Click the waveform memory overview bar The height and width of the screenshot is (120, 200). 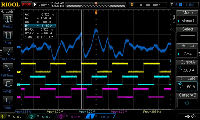point(96,5)
